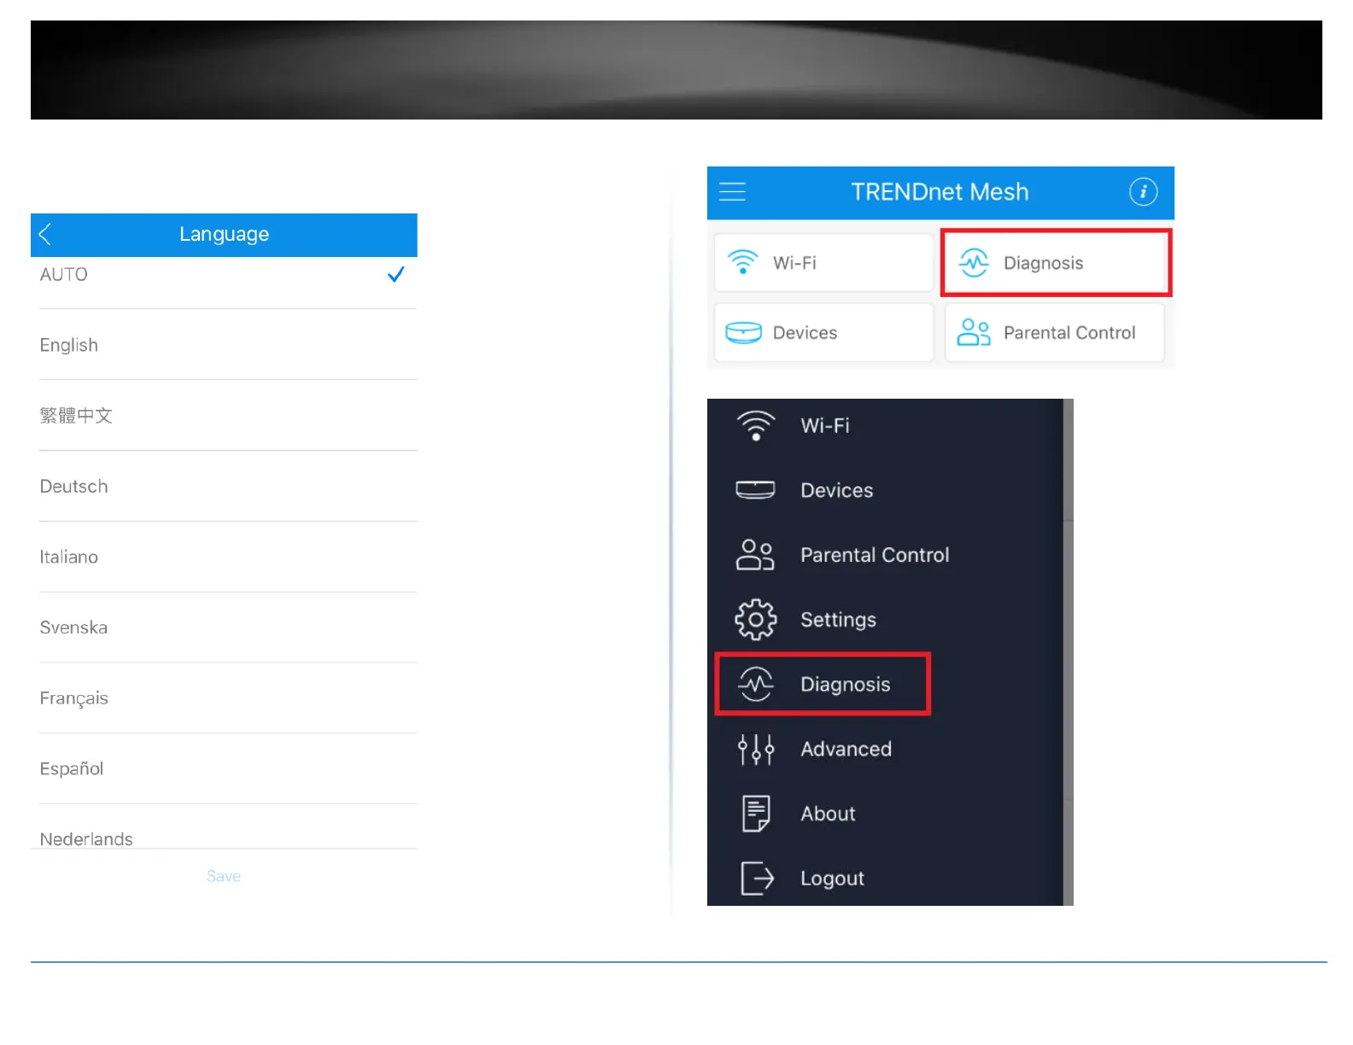Click the pulse icon beside Diagnosis in menu

pyautogui.click(x=755, y=684)
